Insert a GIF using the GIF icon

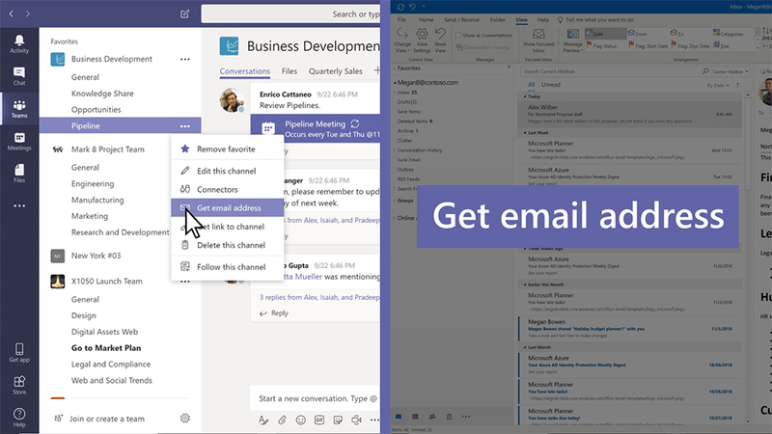[x=318, y=420]
